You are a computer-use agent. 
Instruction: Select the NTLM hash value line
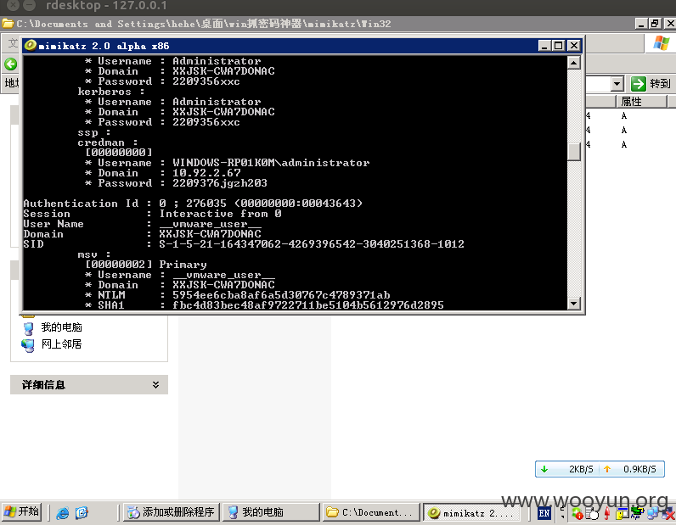pyautogui.click(x=281, y=295)
